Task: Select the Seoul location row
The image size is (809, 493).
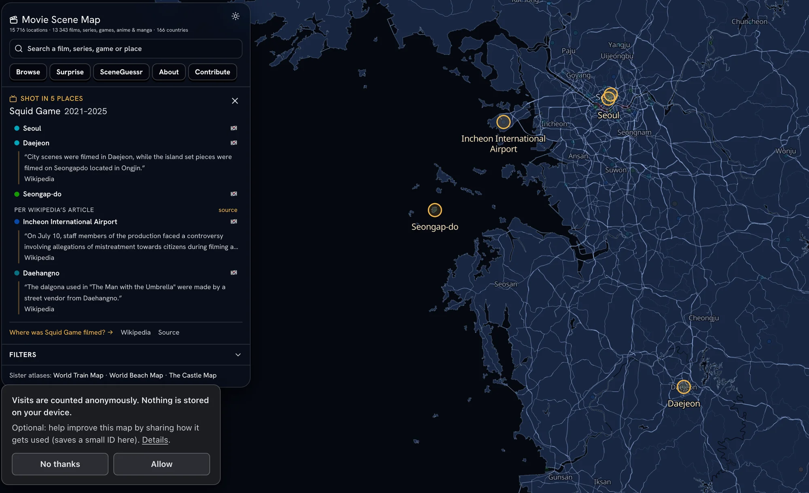Action: pyautogui.click(x=126, y=128)
